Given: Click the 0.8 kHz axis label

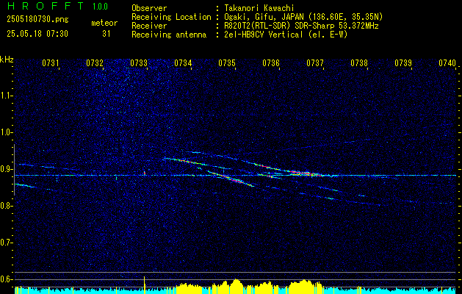Looking at the screenshot, I should pyautogui.click(x=6, y=206).
